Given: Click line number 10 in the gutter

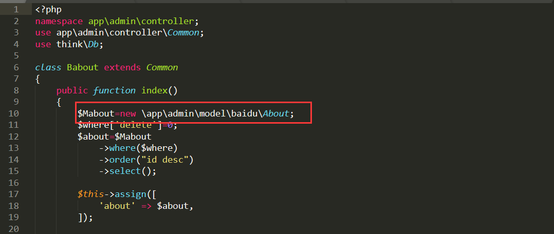Looking at the screenshot, I should pyautogui.click(x=13, y=113).
